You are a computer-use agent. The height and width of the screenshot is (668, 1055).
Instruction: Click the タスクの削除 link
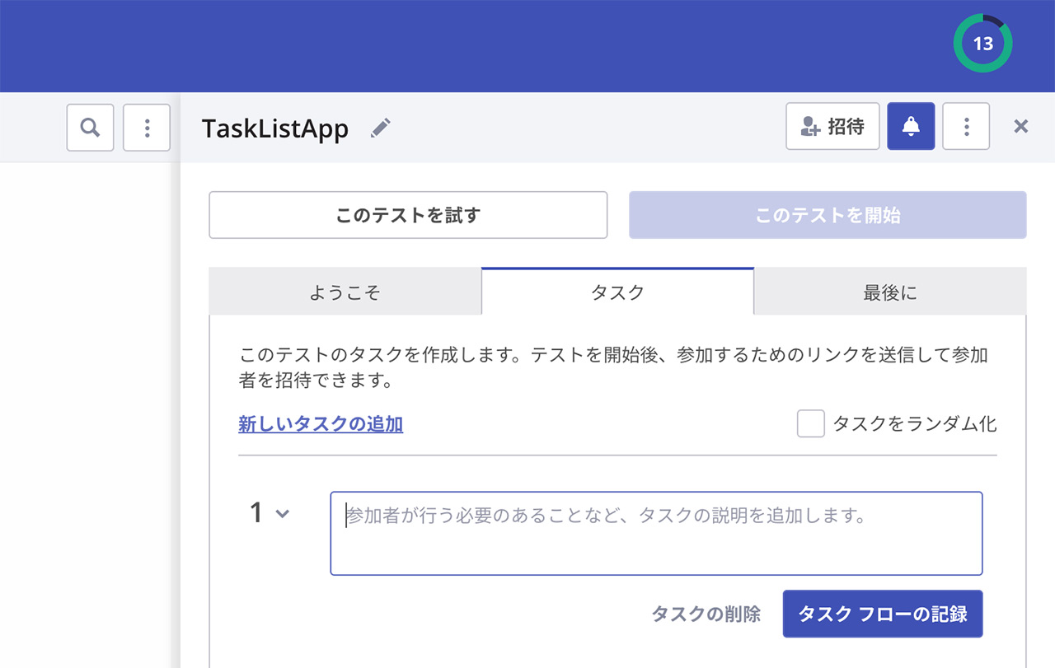[706, 614]
